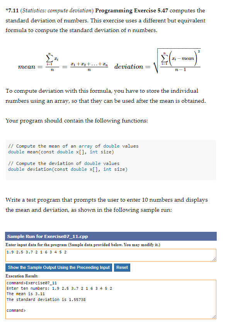Image resolution: width=243 pixels, height=328 pixels.
Task: Click the Reset button
Action: coord(122,267)
